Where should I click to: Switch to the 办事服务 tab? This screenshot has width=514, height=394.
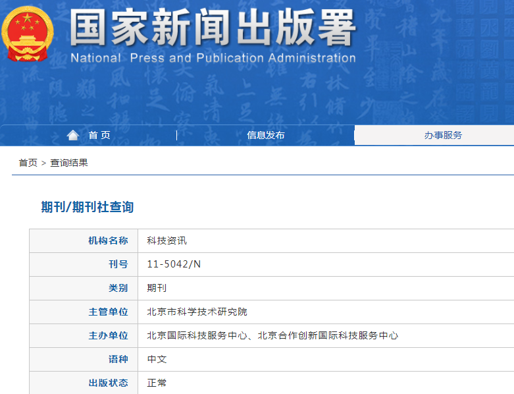443,135
